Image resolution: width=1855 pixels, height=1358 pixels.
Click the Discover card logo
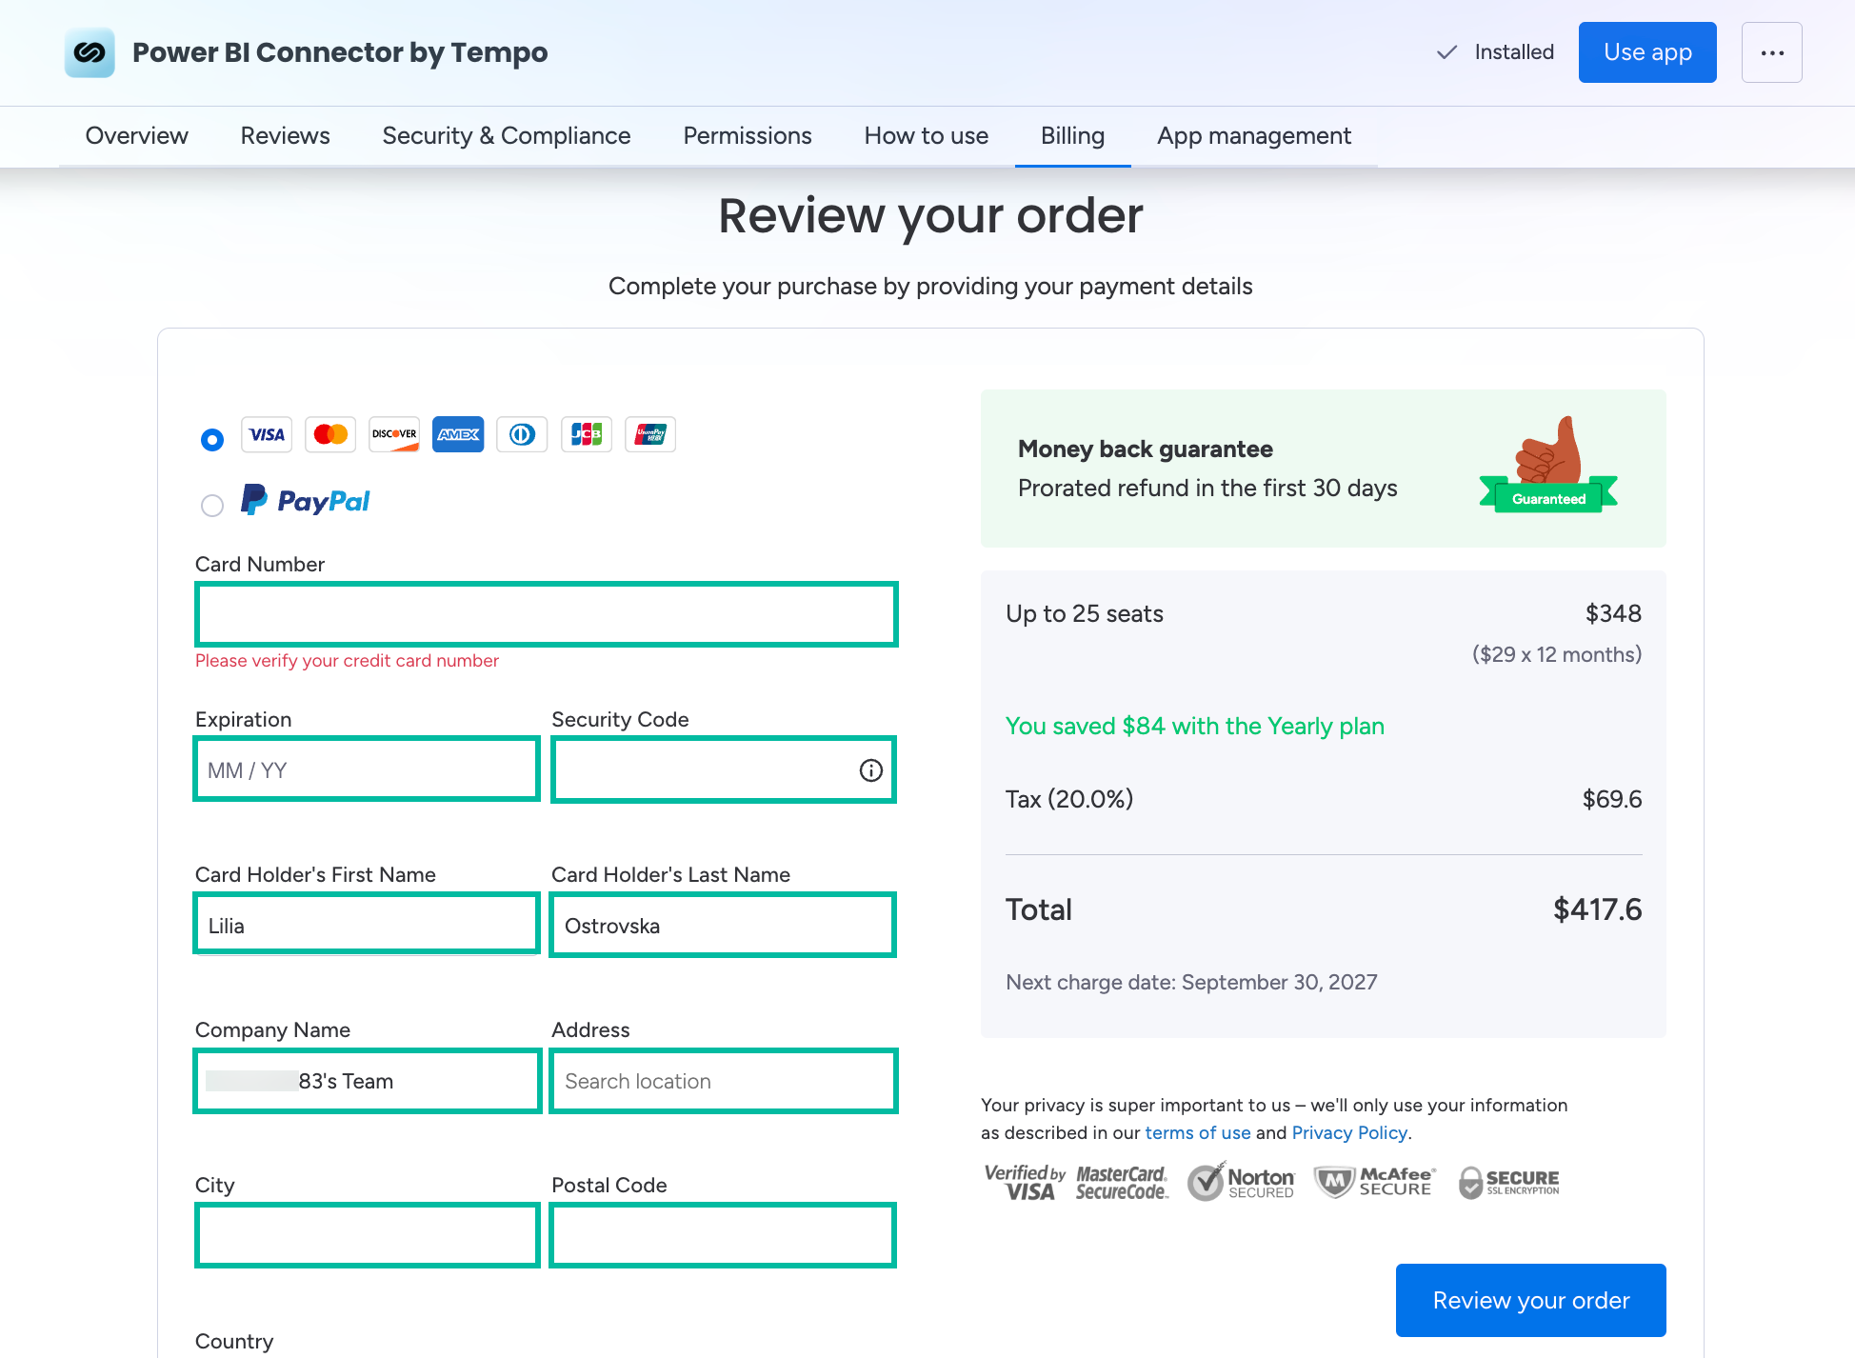394,434
